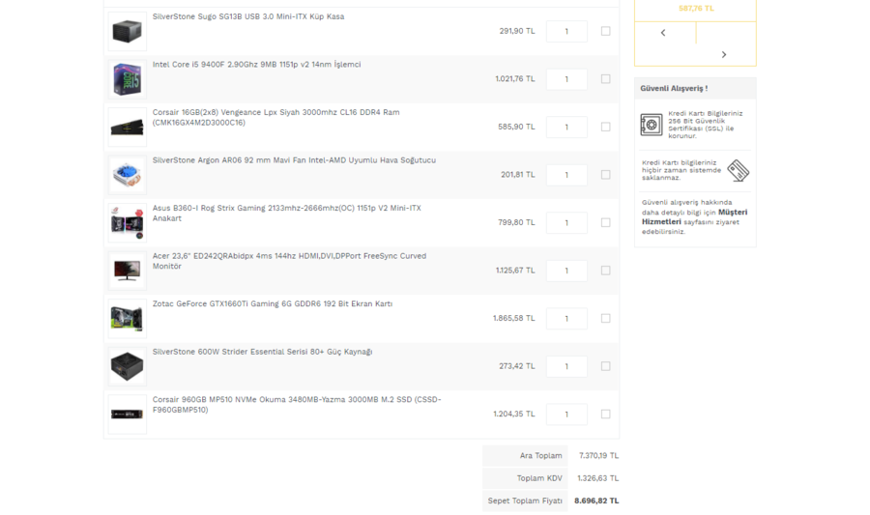Image resolution: width=870 pixels, height=515 pixels.
Task: Open the SilverStone Argon AR06 Hava Soğutucu link
Action: (x=294, y=160)
